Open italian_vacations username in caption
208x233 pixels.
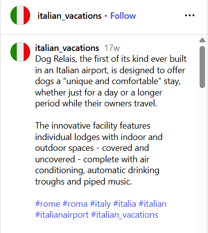[67, 48]
